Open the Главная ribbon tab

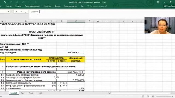(8, 6)
